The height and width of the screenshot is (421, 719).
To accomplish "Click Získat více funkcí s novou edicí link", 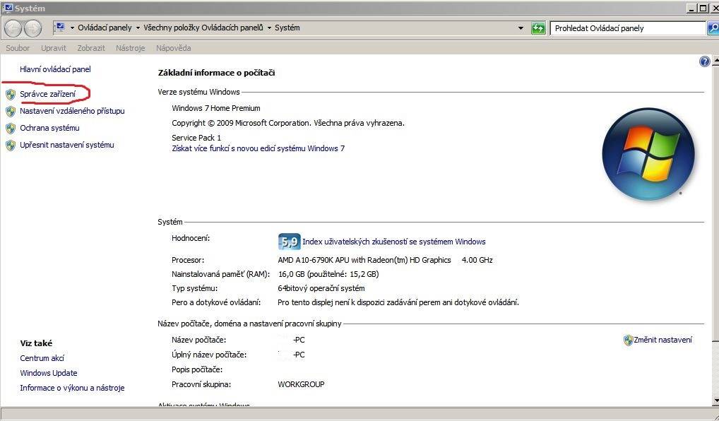I will pos(259,148).
